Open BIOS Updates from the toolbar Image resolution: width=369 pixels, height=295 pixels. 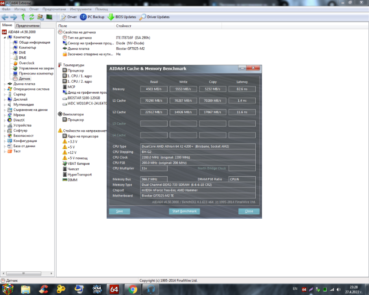click(x=122, y=17)
